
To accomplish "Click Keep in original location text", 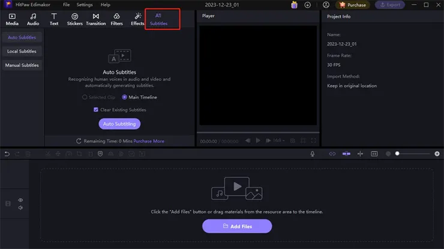I will pos(352,86).
